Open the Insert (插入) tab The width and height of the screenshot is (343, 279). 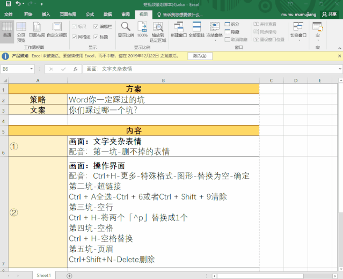[46, 14]
